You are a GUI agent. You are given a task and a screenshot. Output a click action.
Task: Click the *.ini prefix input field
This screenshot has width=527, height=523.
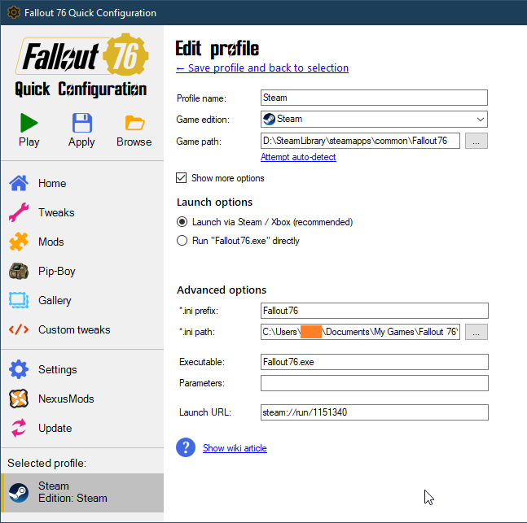[x=375, y=311]
